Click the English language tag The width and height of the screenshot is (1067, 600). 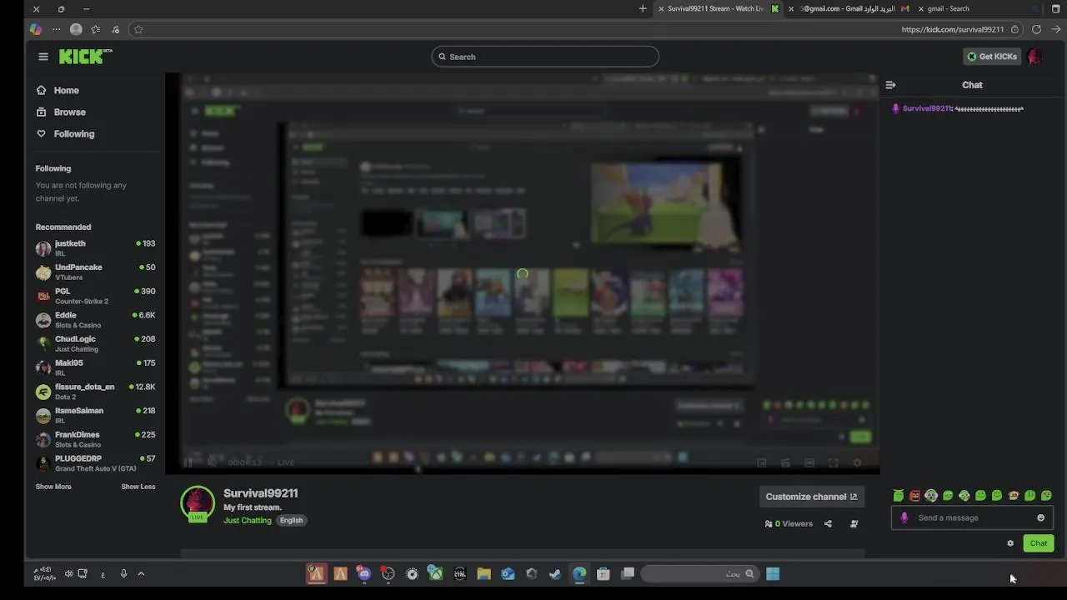click(x=291, y=520)
